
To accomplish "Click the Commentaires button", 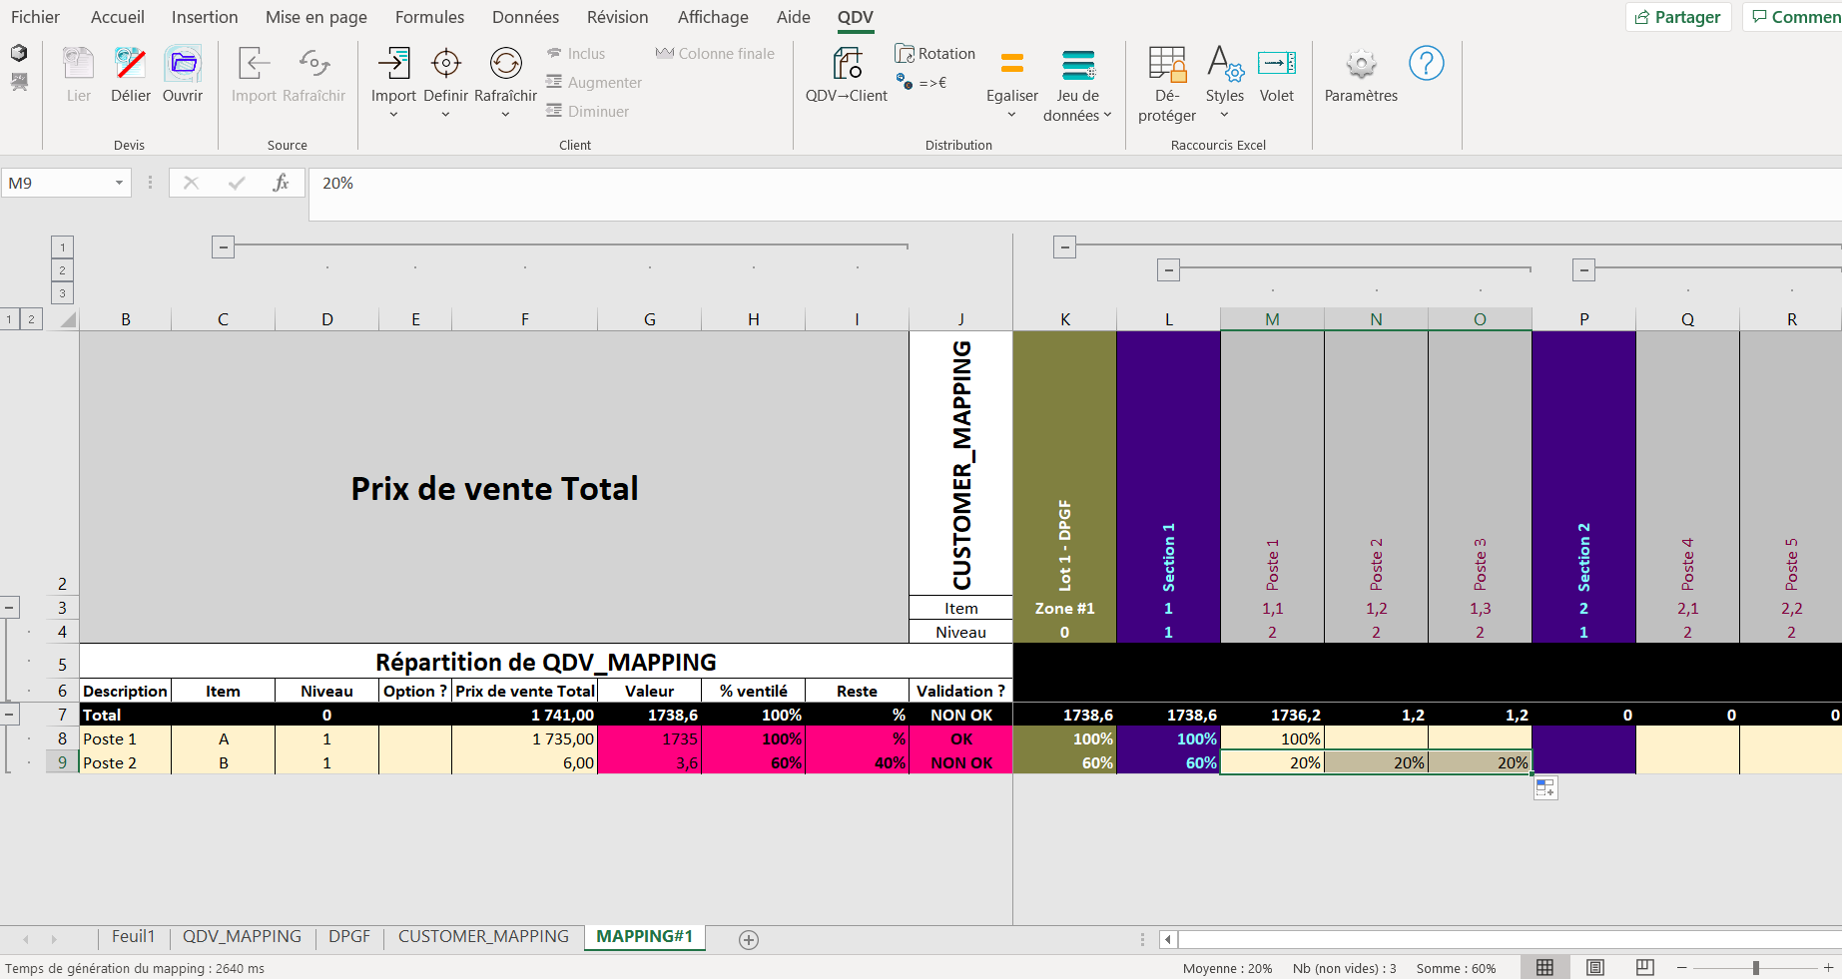I will pos(1794,17).
